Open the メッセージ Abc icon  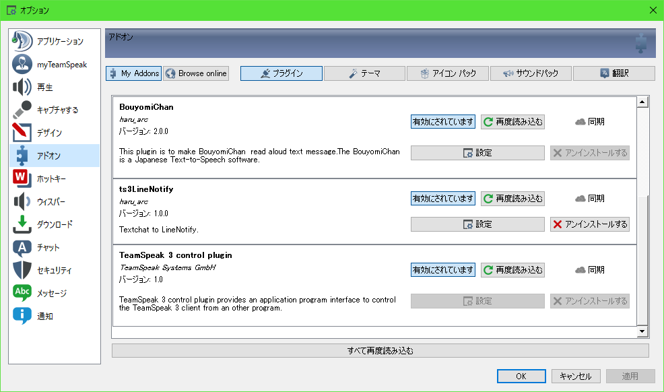(22, 293)
